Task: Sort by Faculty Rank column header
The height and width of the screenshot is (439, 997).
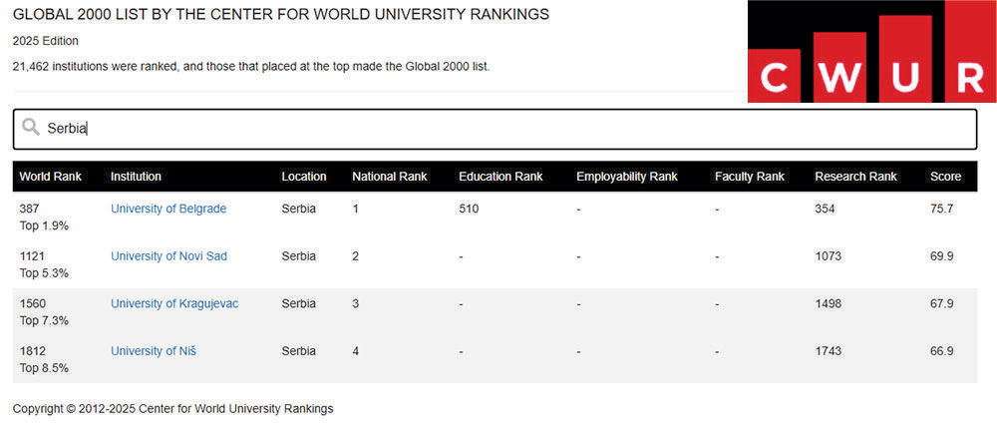Action: pyautogui.click(x=750, y=177)
